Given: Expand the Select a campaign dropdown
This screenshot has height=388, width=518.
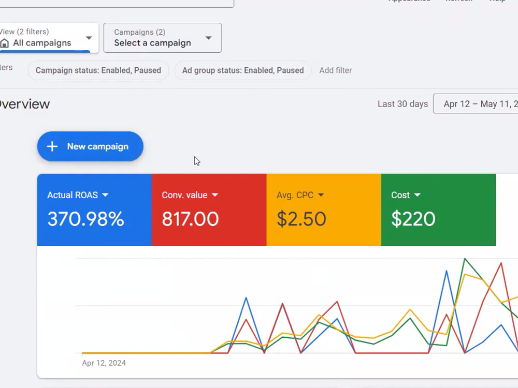Looking at the screenshot, I should tap(163, 38).
